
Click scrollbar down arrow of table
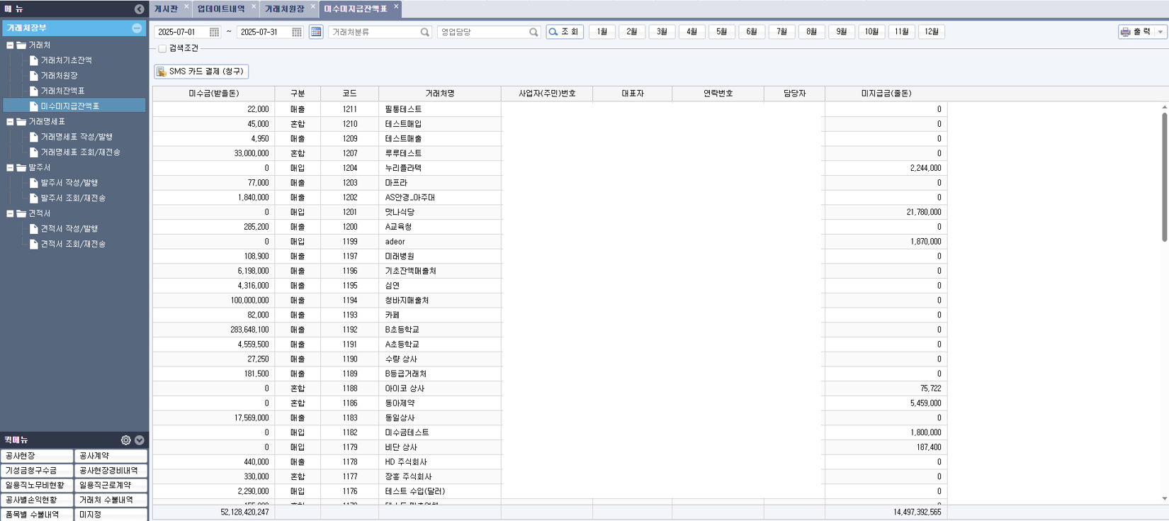(1164, 498)
